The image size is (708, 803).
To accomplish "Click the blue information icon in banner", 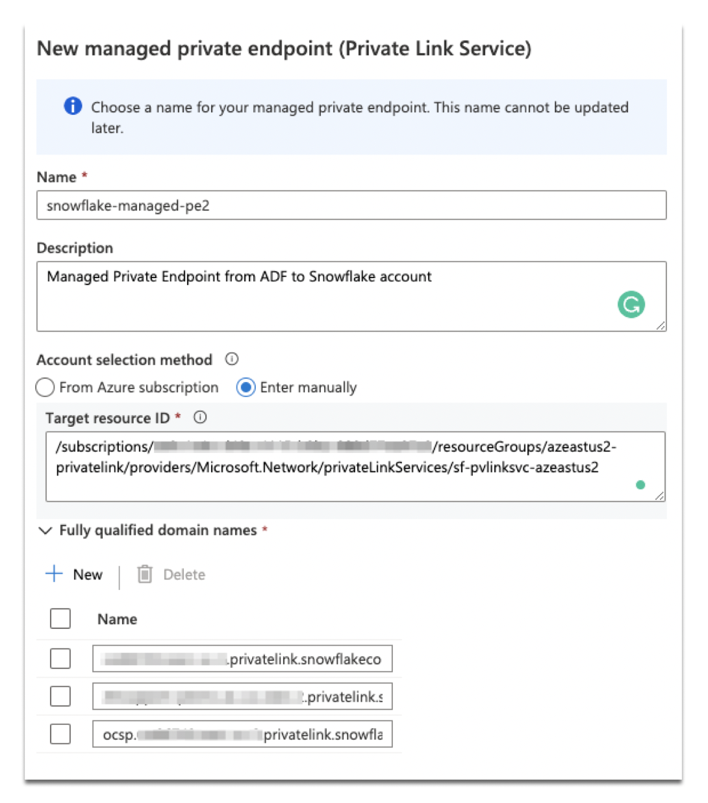I will coord(73,106).
